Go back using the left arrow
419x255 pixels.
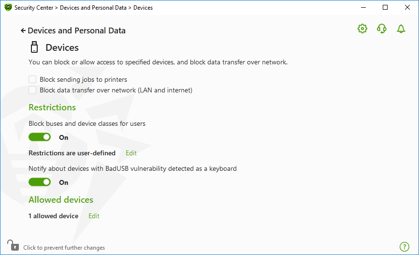[23, 31]
